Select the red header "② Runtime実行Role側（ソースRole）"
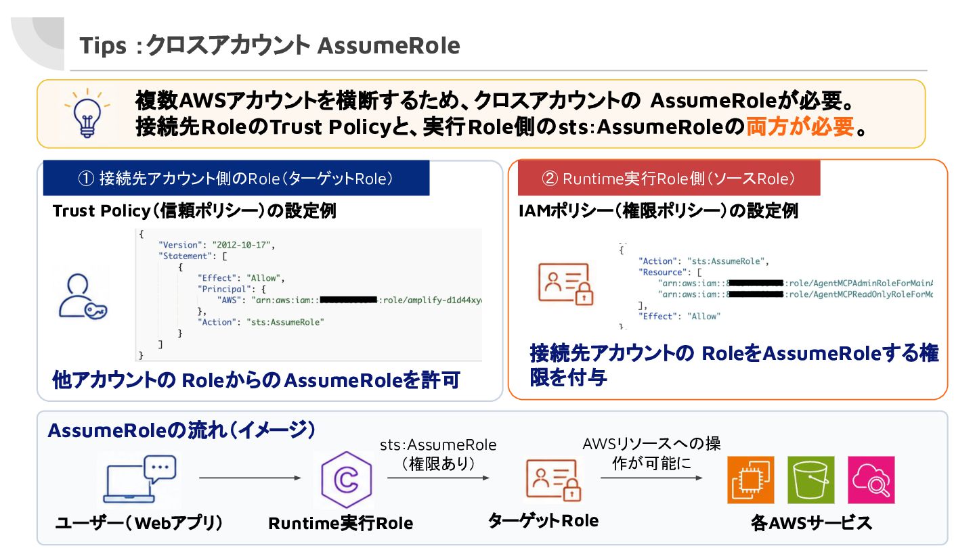The height and width of the screenshot is (548, 975). (669, 178)
